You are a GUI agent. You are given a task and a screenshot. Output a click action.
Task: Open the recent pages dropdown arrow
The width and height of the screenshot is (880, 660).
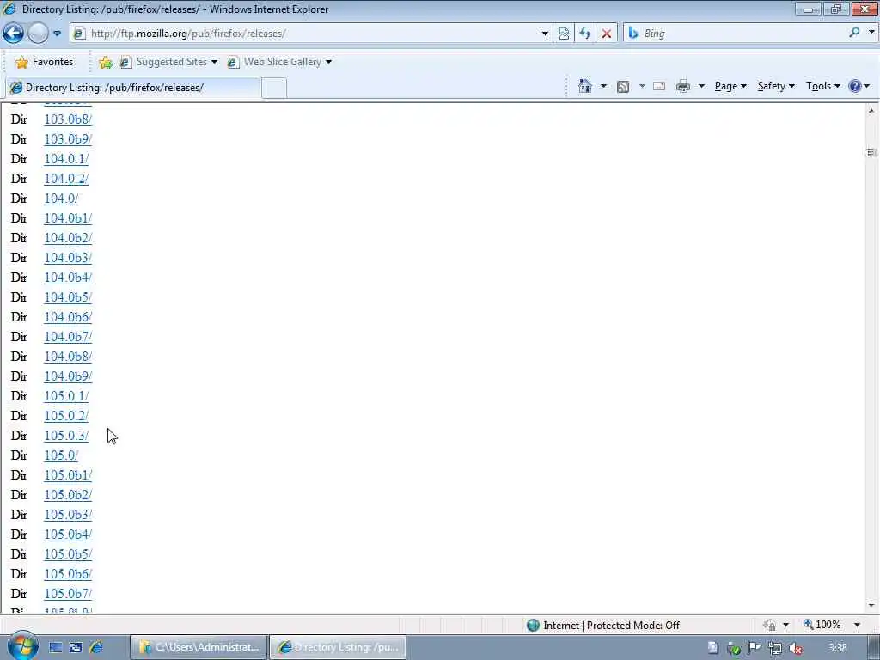pos(58,34)
